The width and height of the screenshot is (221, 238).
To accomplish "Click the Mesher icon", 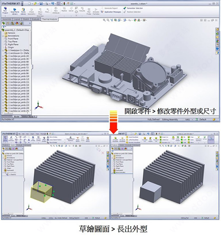I will [64, 9].
